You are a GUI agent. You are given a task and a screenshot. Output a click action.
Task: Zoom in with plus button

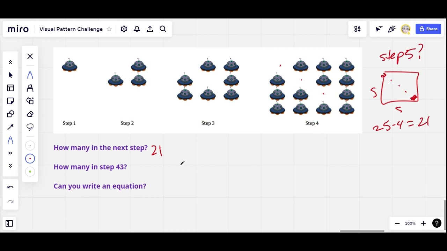click(x=423, y=223)
